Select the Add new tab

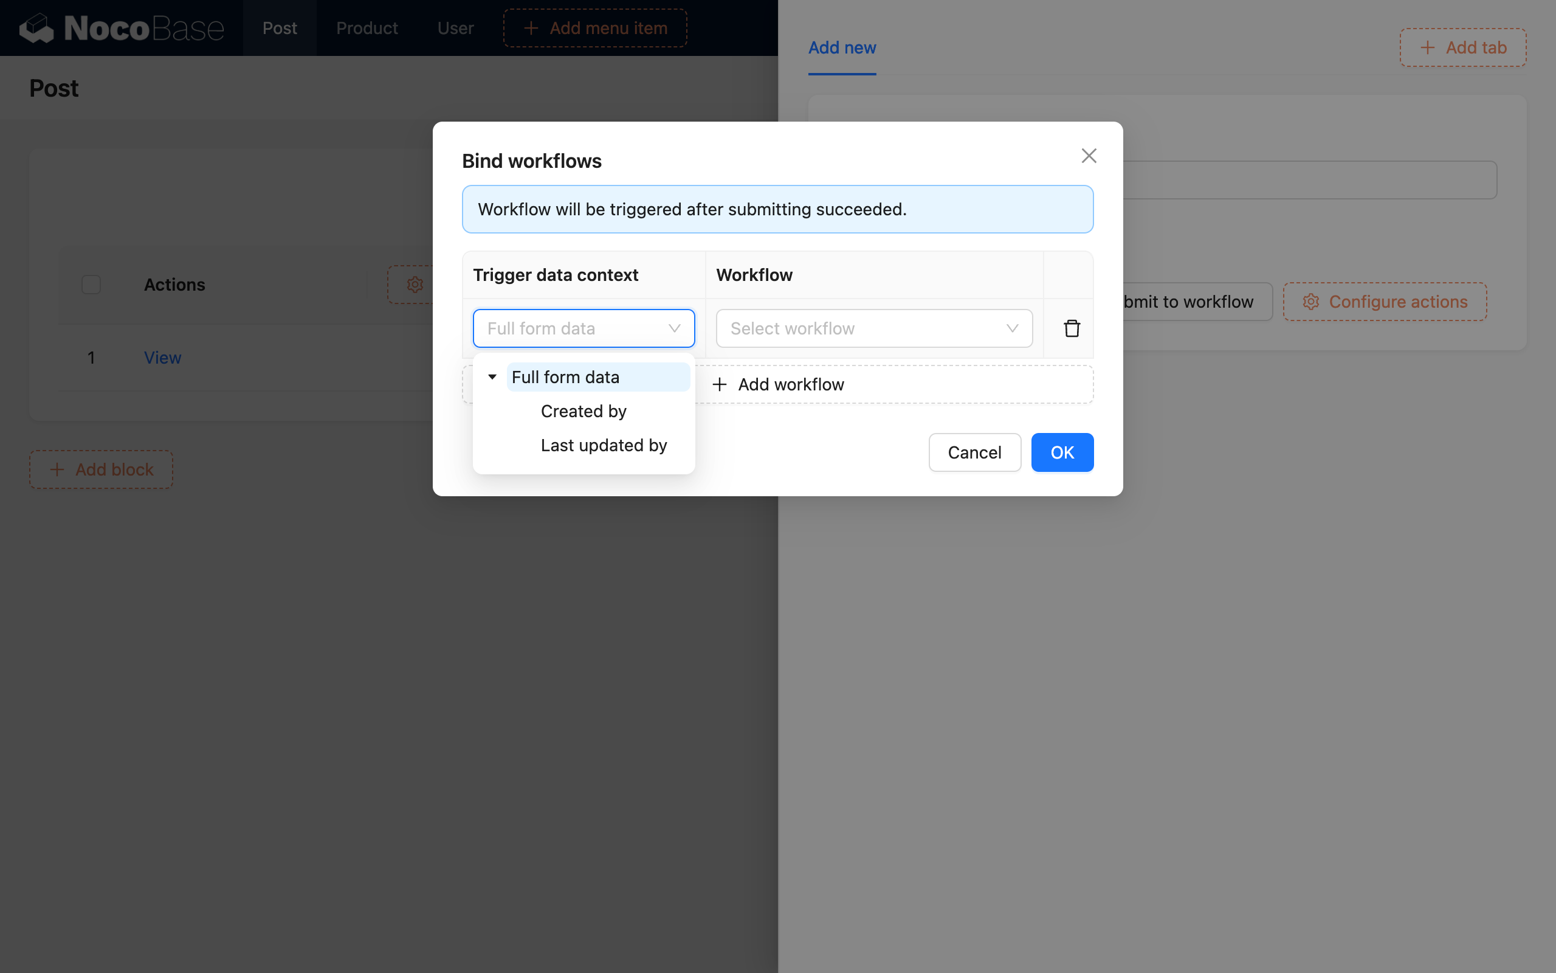[842, 47]
